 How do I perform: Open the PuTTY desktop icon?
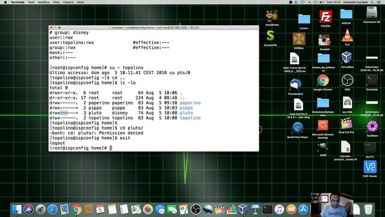[x=370, y=148]
